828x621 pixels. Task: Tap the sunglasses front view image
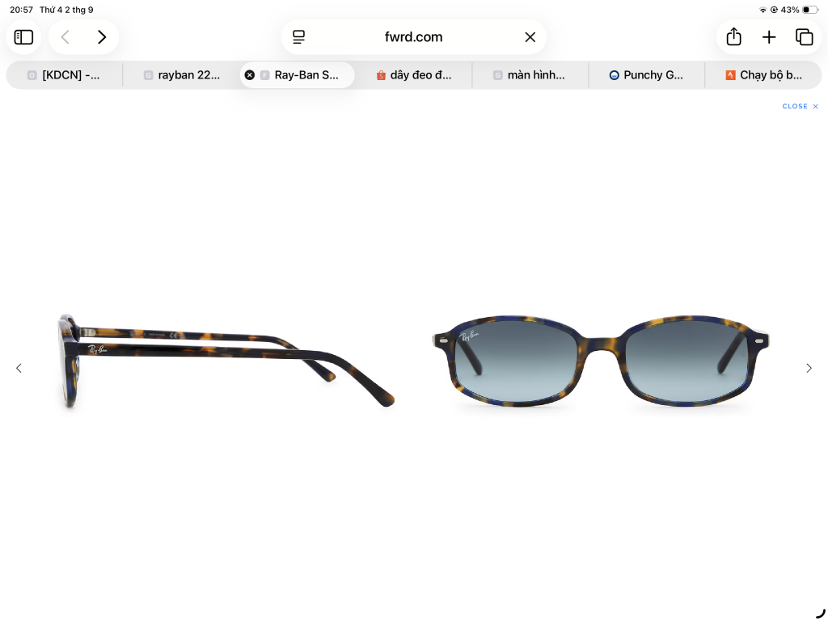point(601,361)
